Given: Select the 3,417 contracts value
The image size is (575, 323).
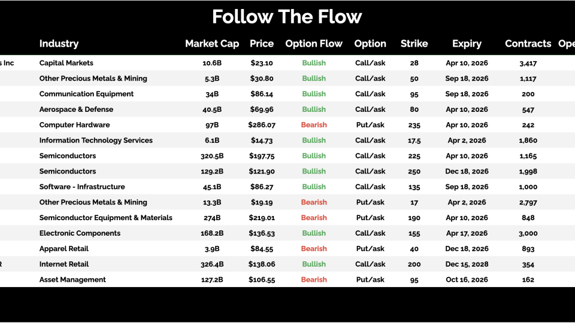Looking at the screenshot, I should (x=528, y=63).
